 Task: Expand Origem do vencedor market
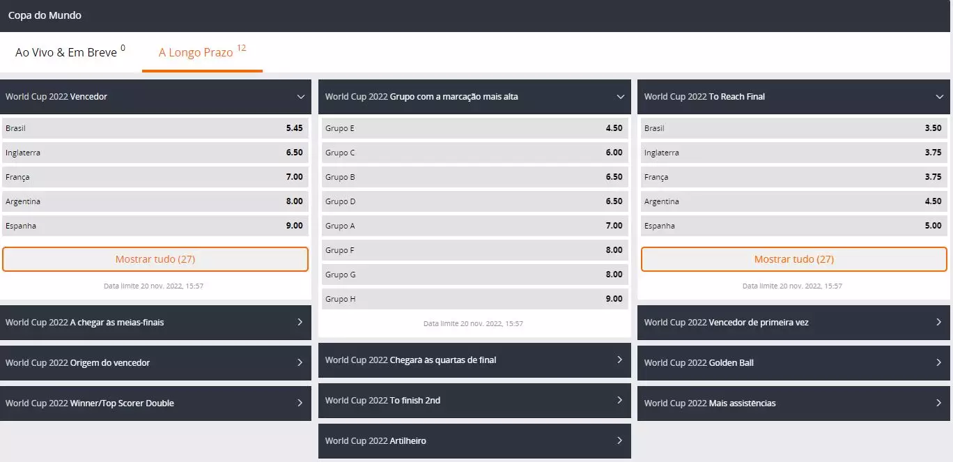click(x=155, y=363)
